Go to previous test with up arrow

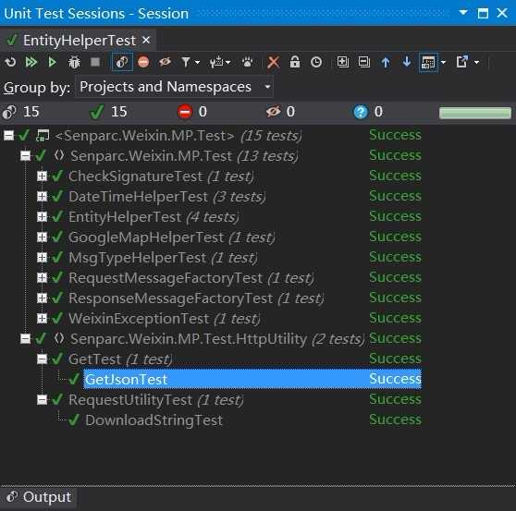tap(386, 62)
